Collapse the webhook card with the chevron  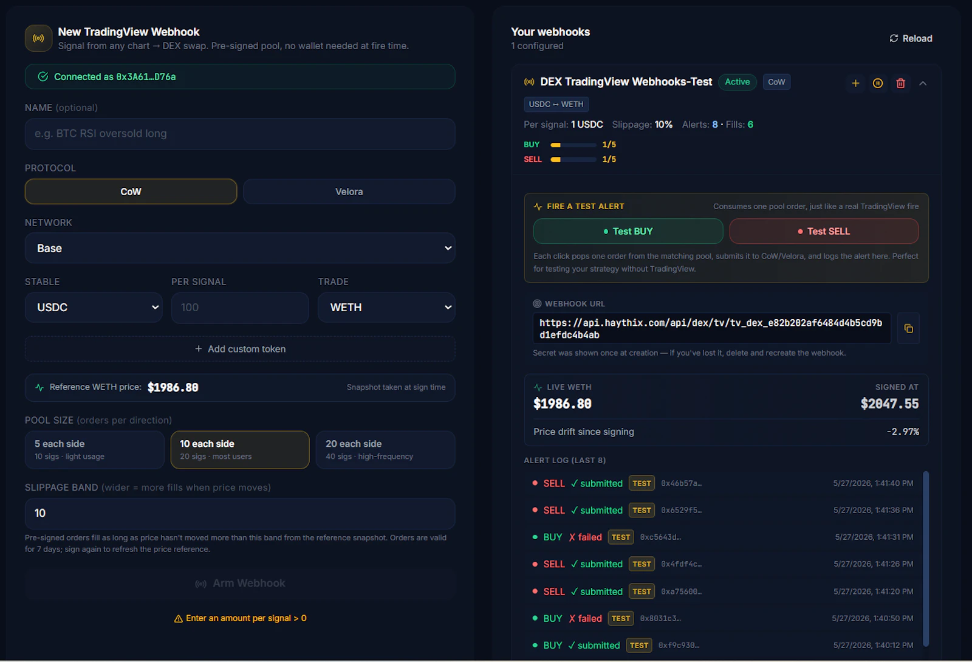pyautogui.click(x=923, y=83)
